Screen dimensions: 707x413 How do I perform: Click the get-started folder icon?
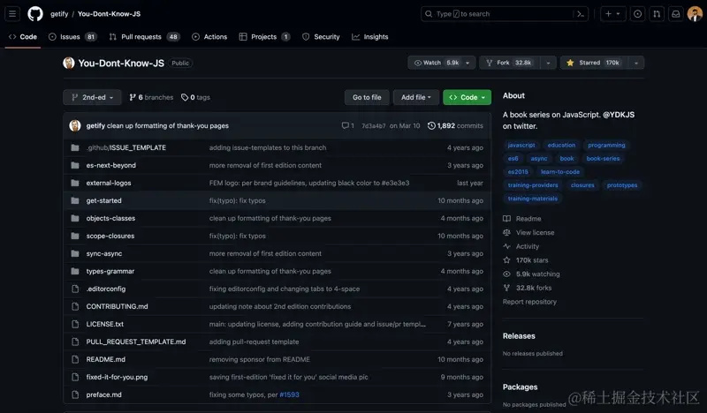(x=75, y=200)
